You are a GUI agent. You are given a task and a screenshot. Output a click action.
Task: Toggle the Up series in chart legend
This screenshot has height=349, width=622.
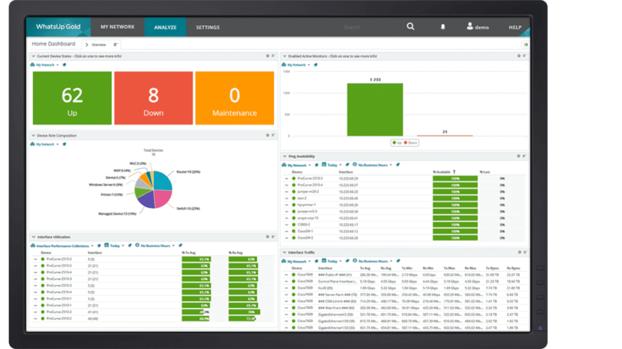point(397,142)
